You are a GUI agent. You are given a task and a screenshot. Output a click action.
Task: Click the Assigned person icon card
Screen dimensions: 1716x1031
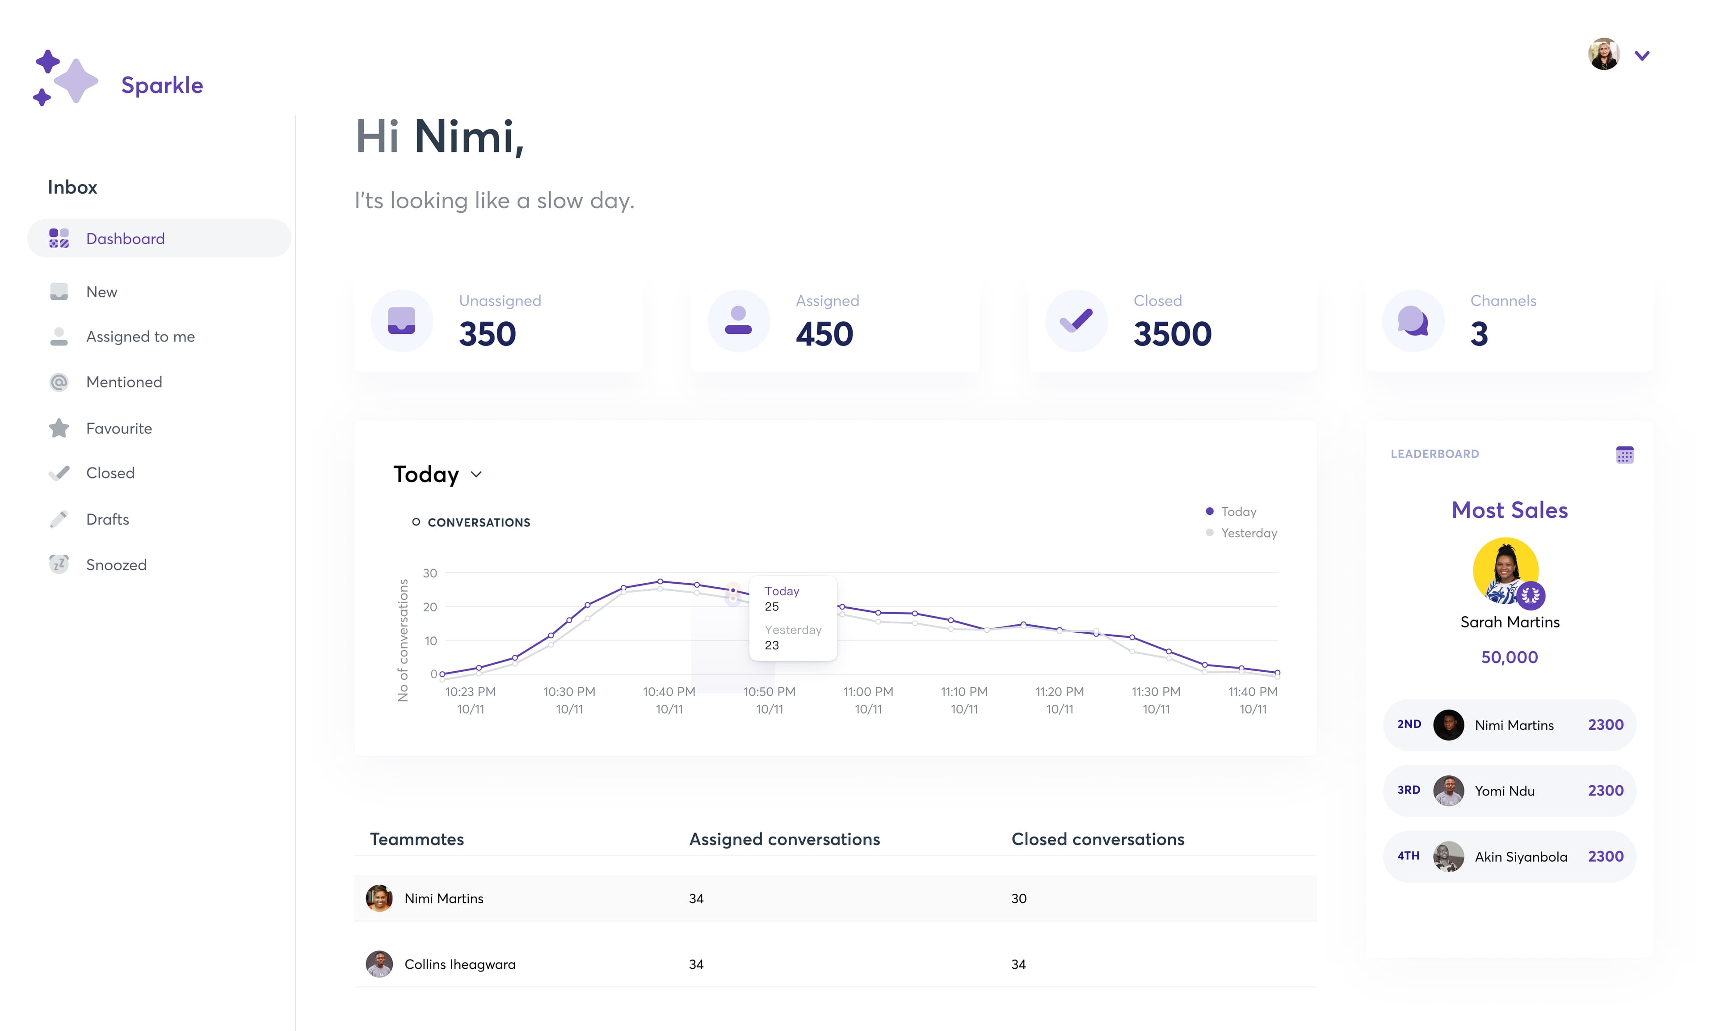tap(738, 321)
